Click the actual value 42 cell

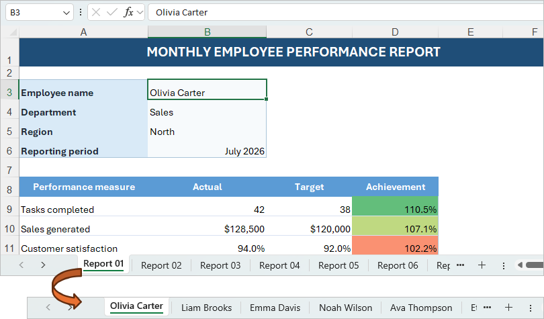point(207,206)
